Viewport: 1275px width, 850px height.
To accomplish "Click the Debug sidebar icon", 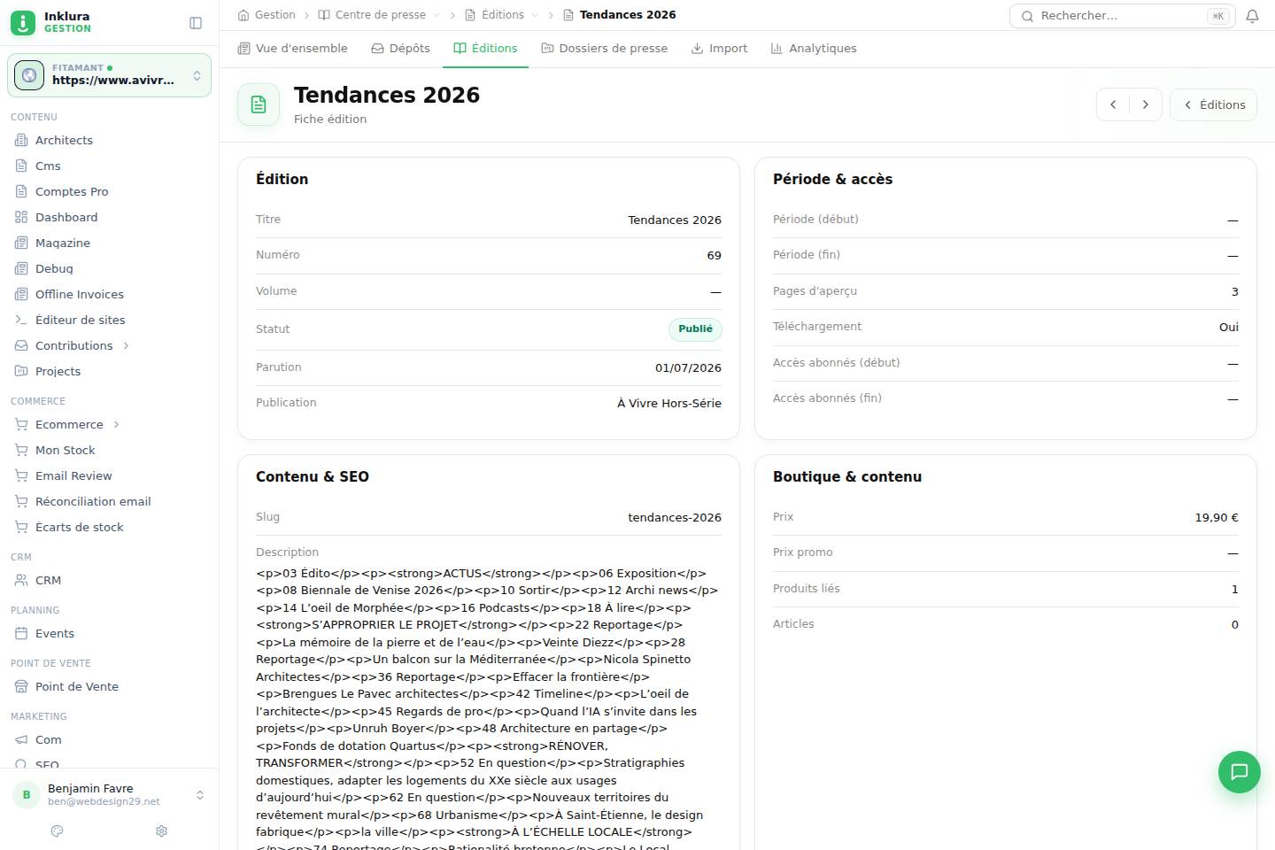I will 21,268.
